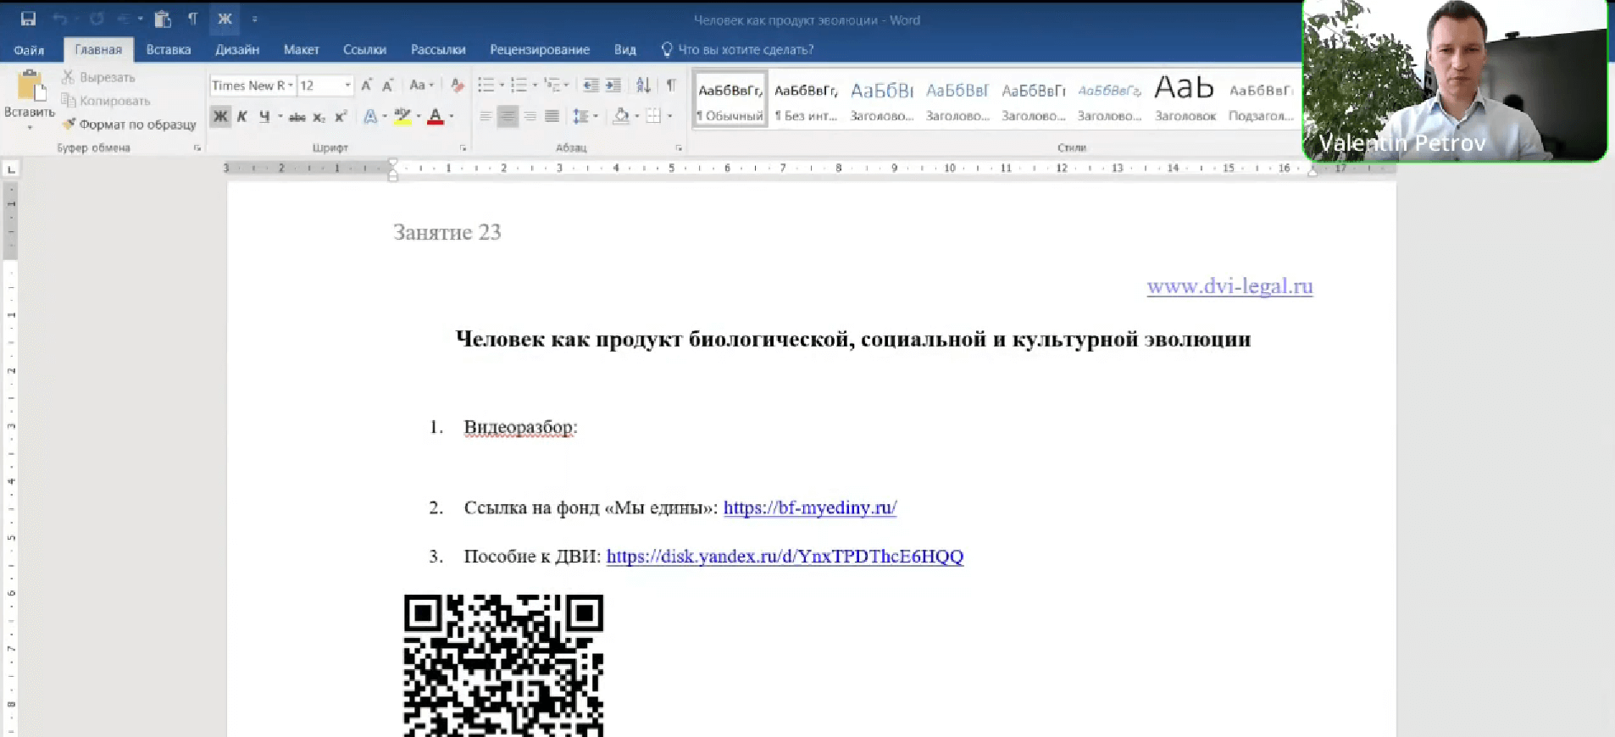This screenshot has width=1615, height=737.
Task: Activate Формат по образцу format painter
Action: point(129,125)
